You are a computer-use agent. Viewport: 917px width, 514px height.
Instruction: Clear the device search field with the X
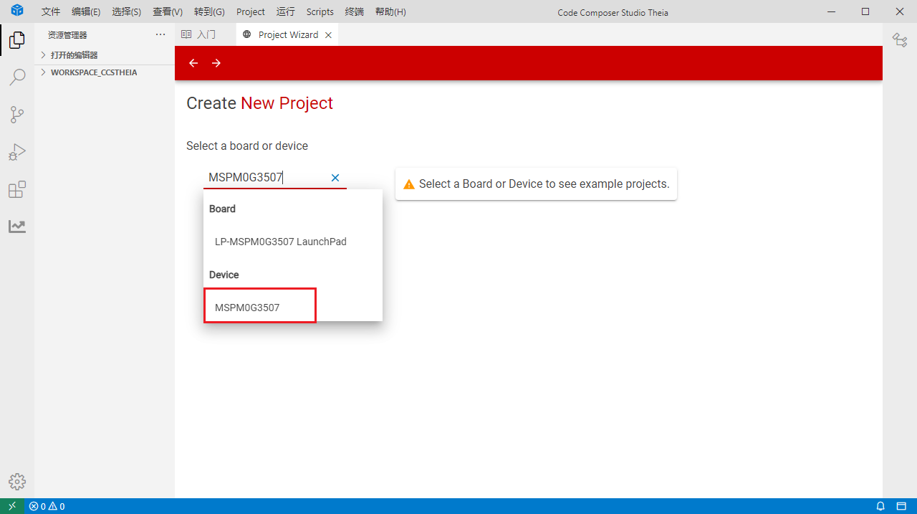pos(335,178)
